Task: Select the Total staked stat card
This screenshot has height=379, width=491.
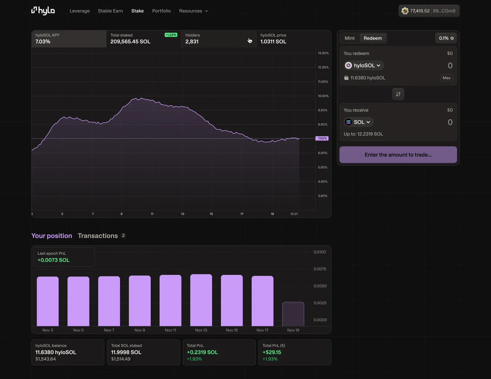Action: click(144, 39)
